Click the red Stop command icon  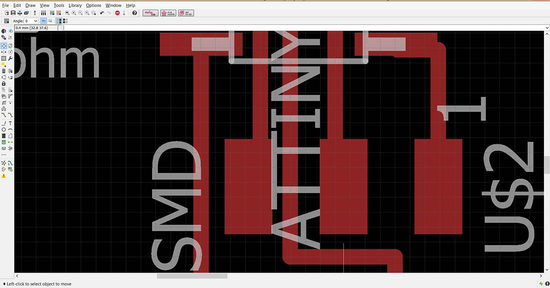117,13
